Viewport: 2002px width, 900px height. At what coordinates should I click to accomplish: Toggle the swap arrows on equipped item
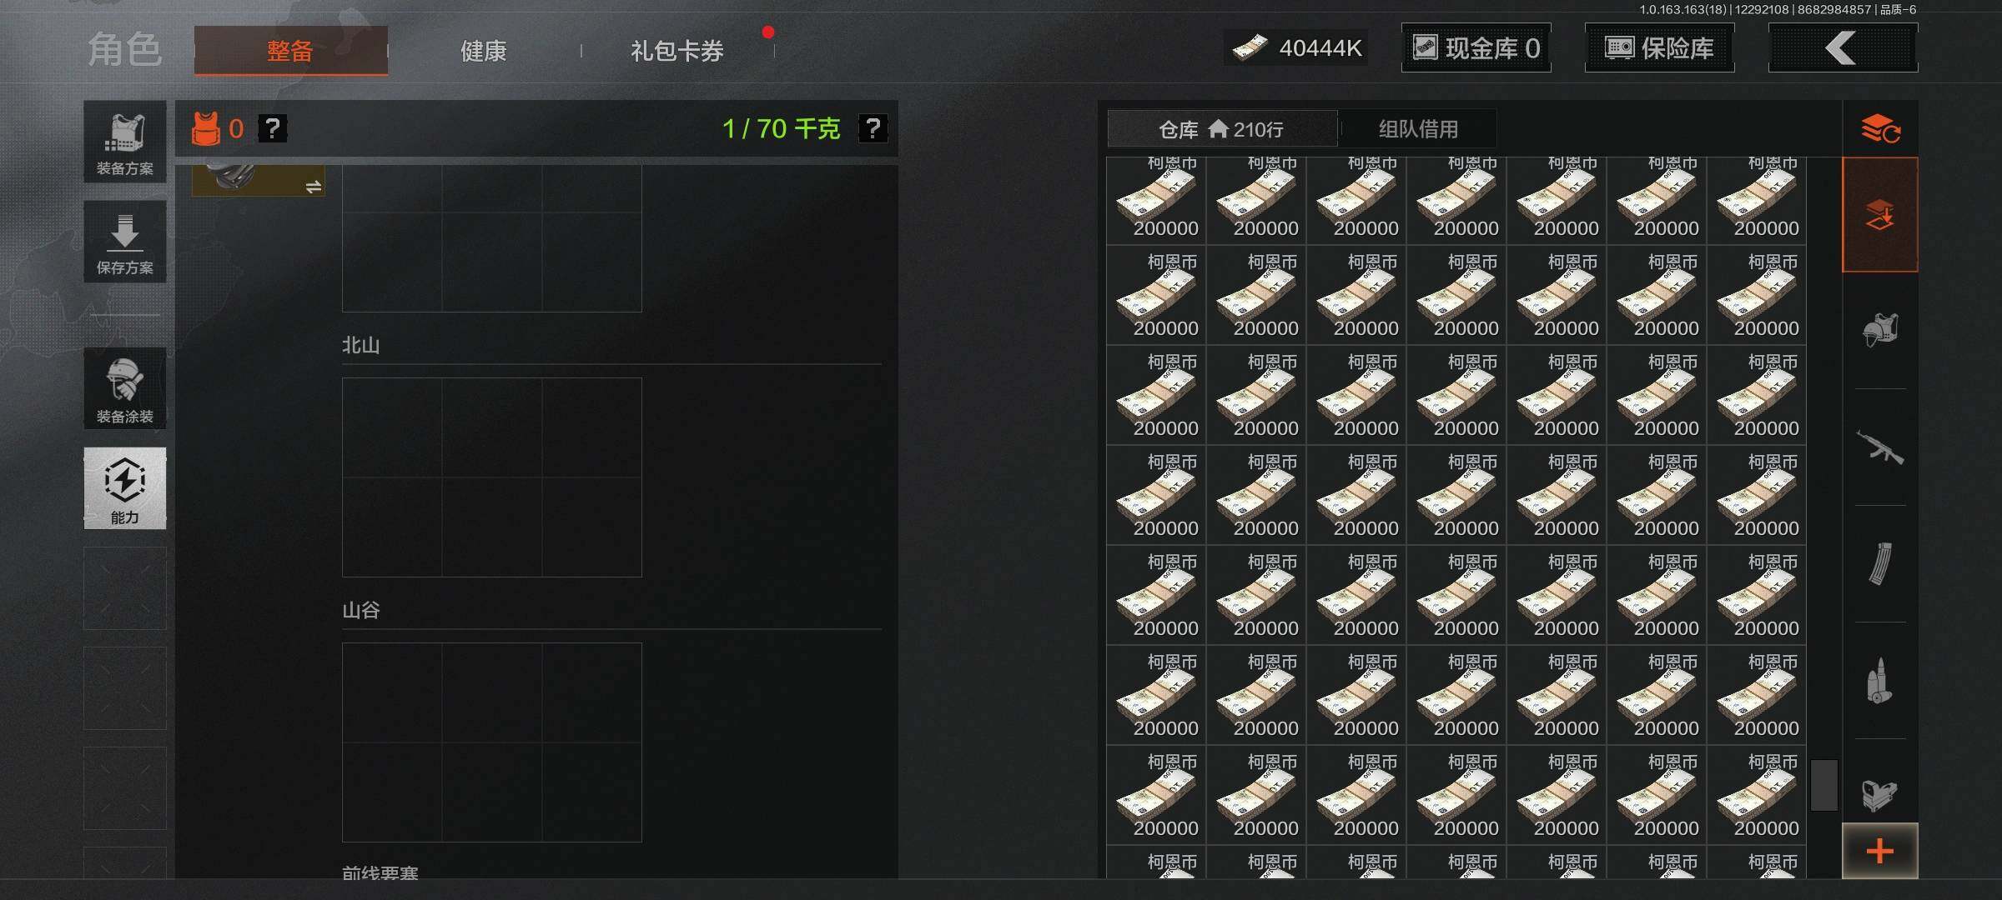(314, 187)
